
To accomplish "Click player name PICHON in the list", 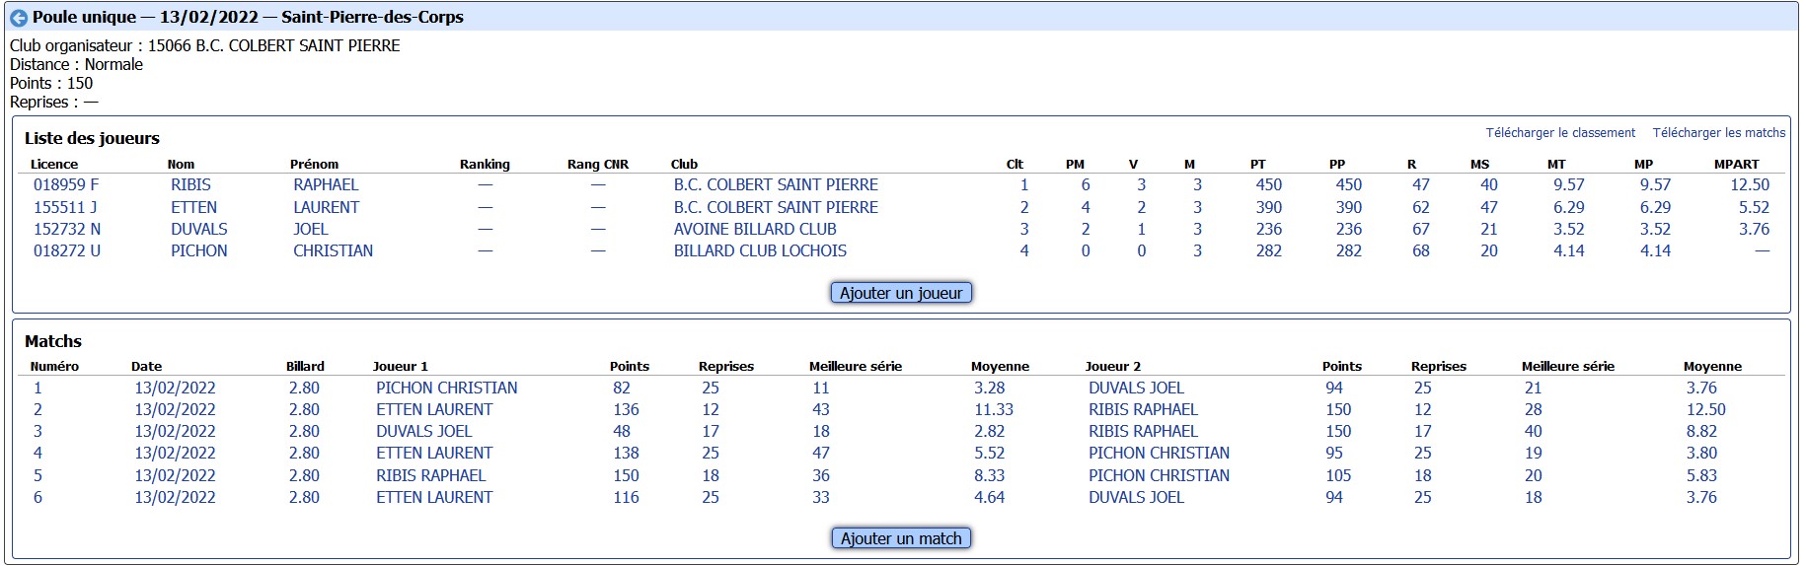I will [x=198, y=250].
